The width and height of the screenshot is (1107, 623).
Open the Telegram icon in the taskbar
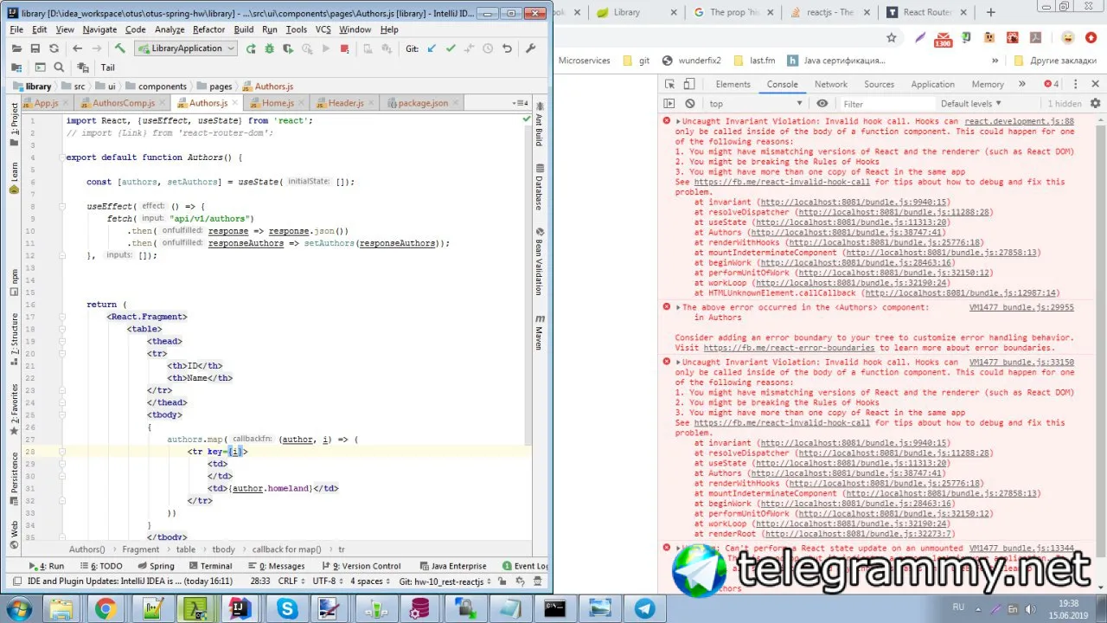tap(645, 609)
